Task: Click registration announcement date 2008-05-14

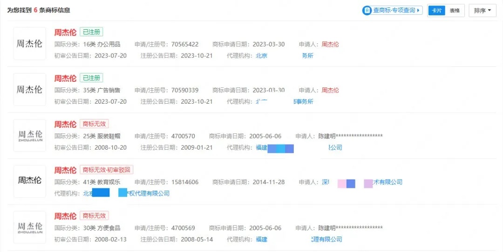Action: click(197, 239)
